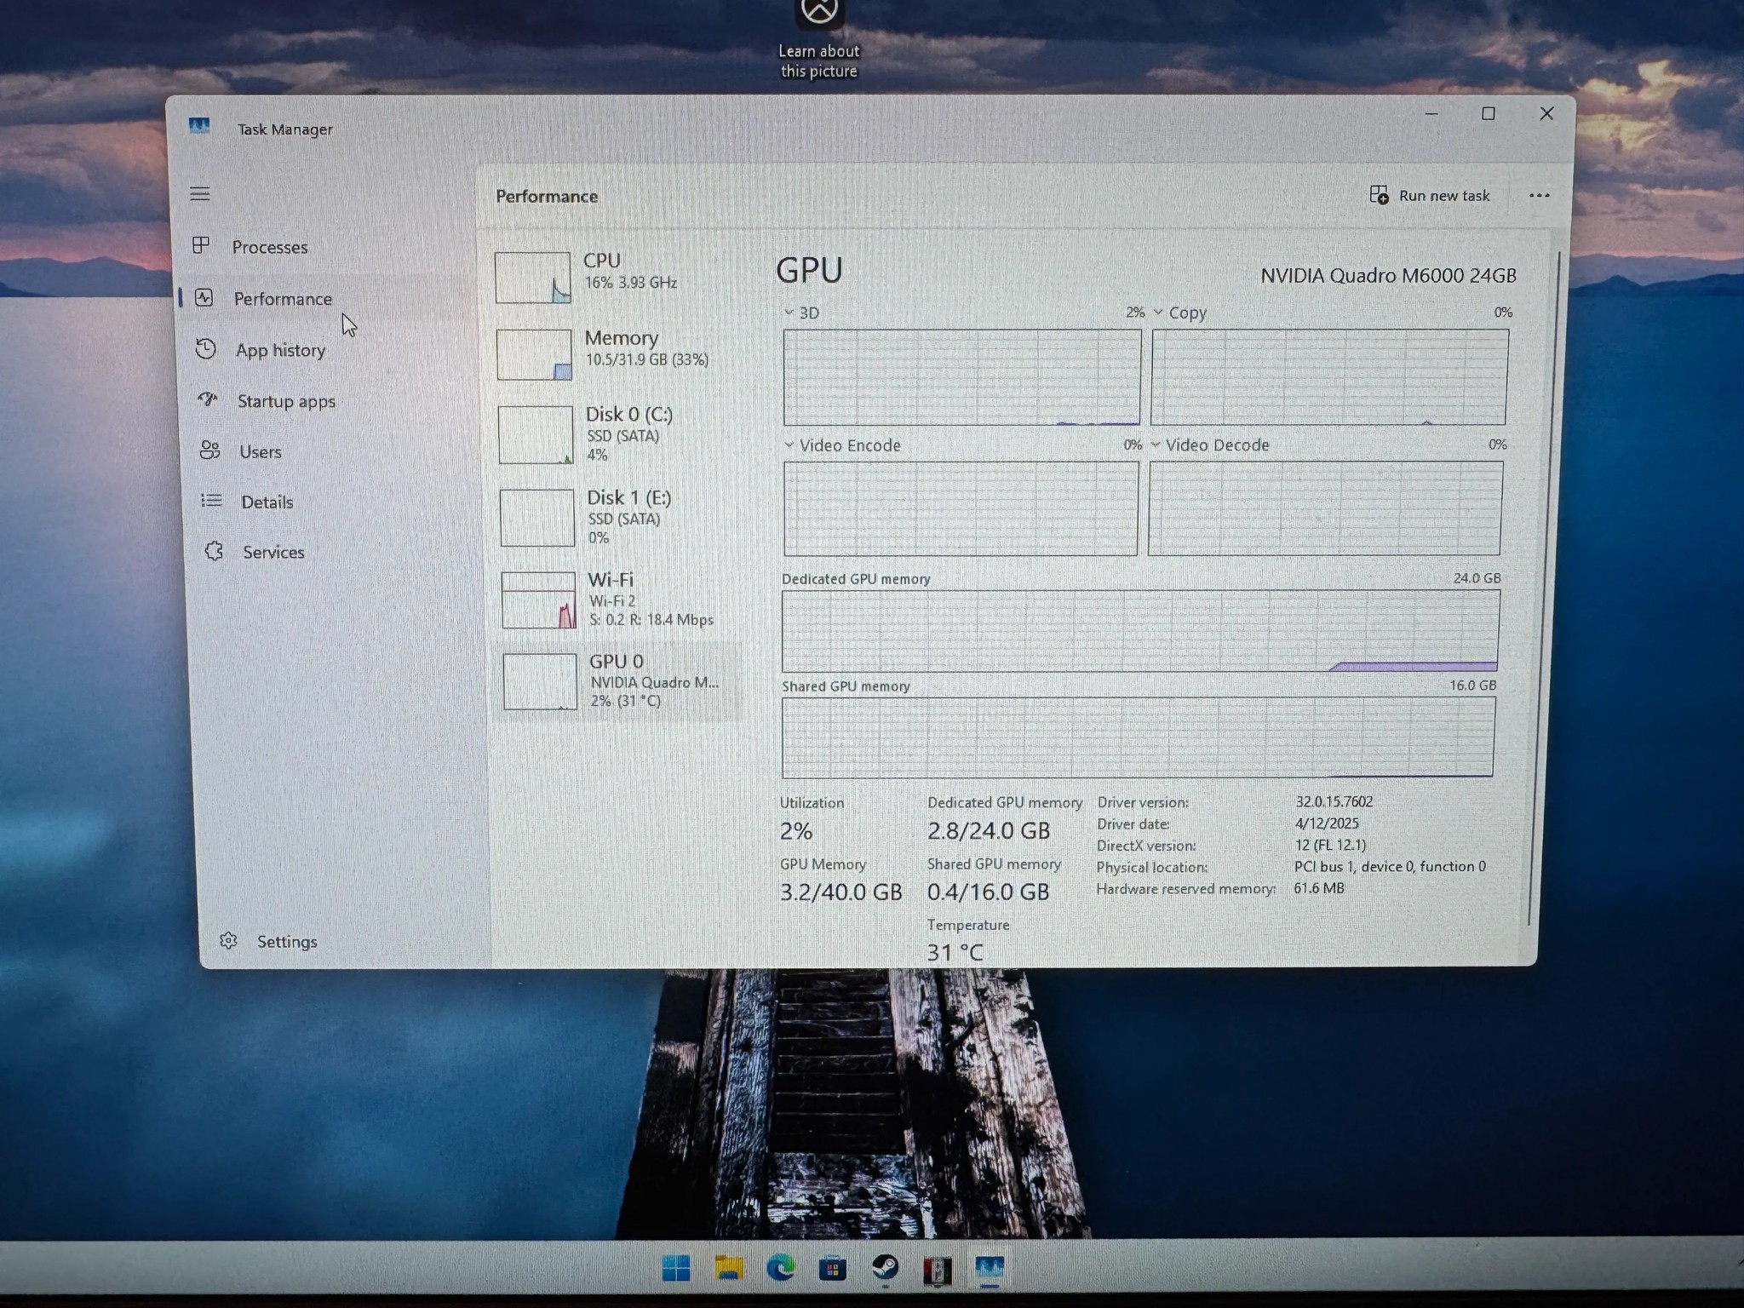This screenshot has width=1744, height=1308.
Task: Collapse the Video Decode section
Action: pos(1155,445)
